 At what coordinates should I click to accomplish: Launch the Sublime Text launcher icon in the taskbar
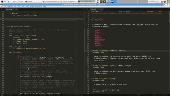105,2
